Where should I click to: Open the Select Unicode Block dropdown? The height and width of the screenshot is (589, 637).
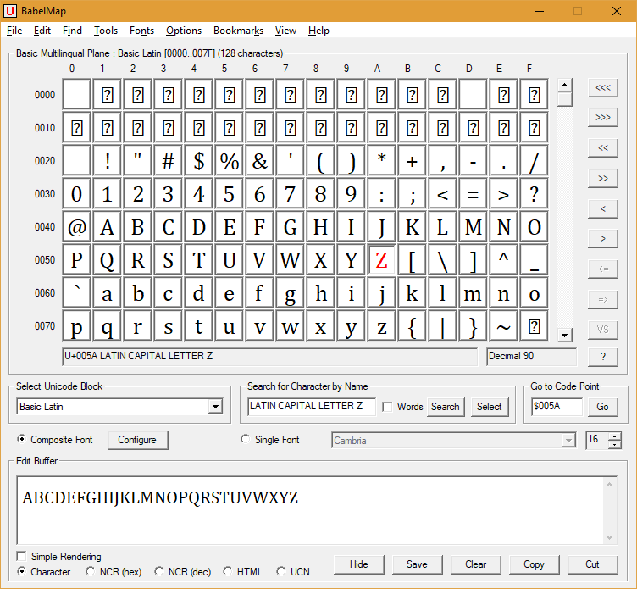(215, 407)
